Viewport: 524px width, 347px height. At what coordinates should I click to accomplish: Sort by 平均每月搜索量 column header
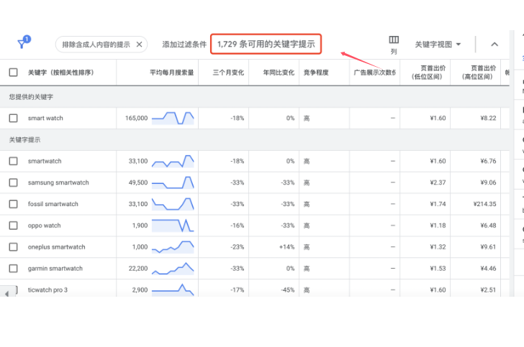[x=171, y=73]
